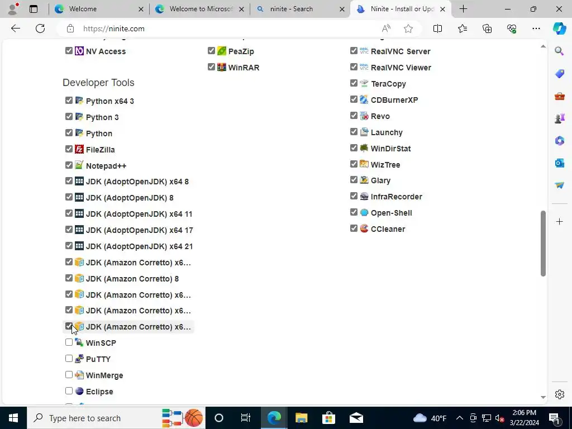
Task: Click the Open-Shell app icon
Action: pos(364,212)
